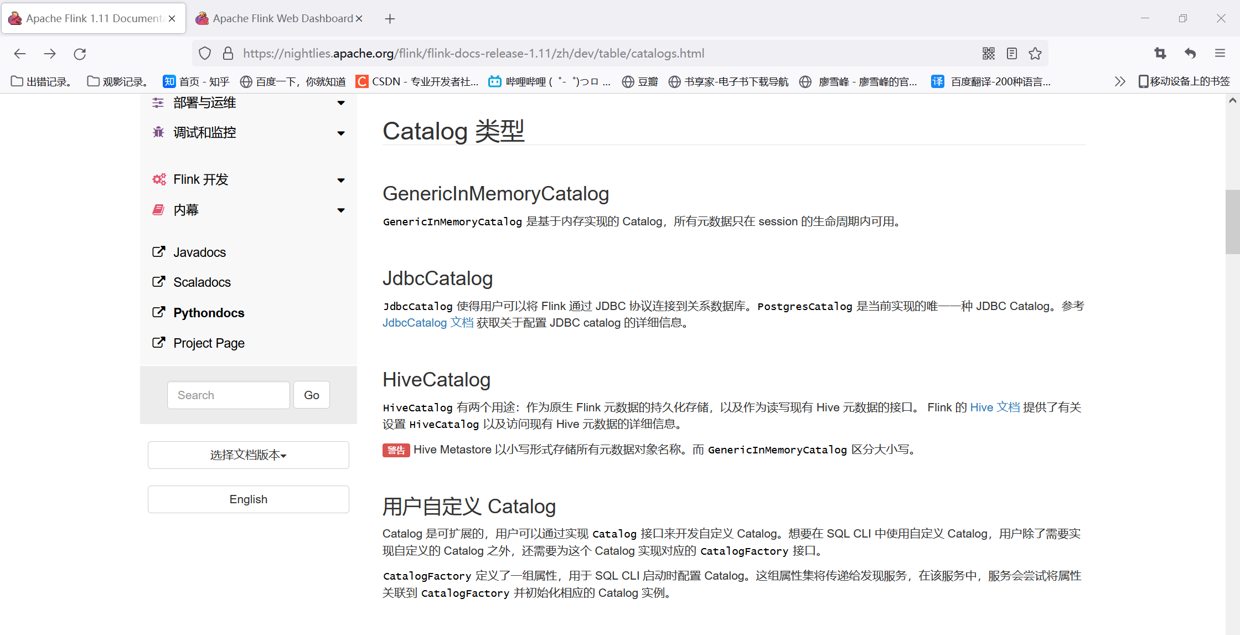Bookmark this page with star icon
This screenshot has width=1240, height=635.
click(1035, 54)
